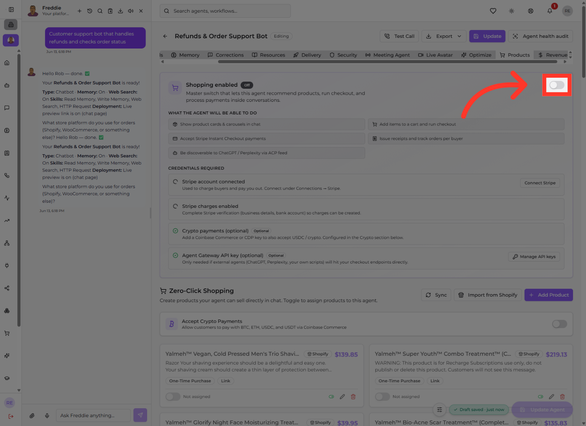Click the home icon in left sidebar
The width and height of the screenshot is (586, 426).
pos(7,63)
